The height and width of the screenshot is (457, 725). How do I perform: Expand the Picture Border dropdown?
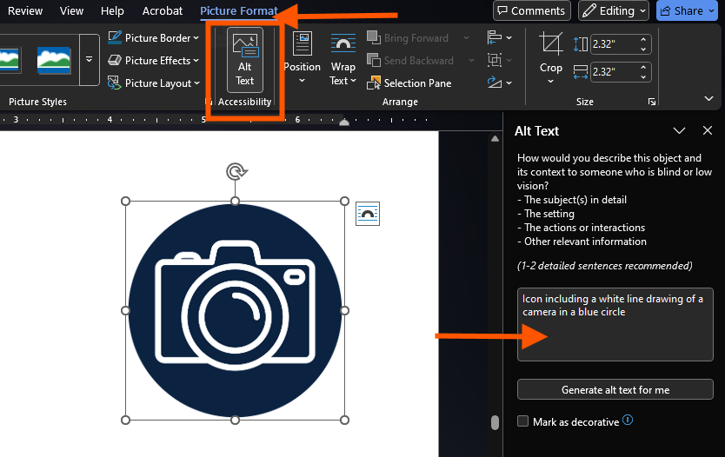(x=153, y=38)
